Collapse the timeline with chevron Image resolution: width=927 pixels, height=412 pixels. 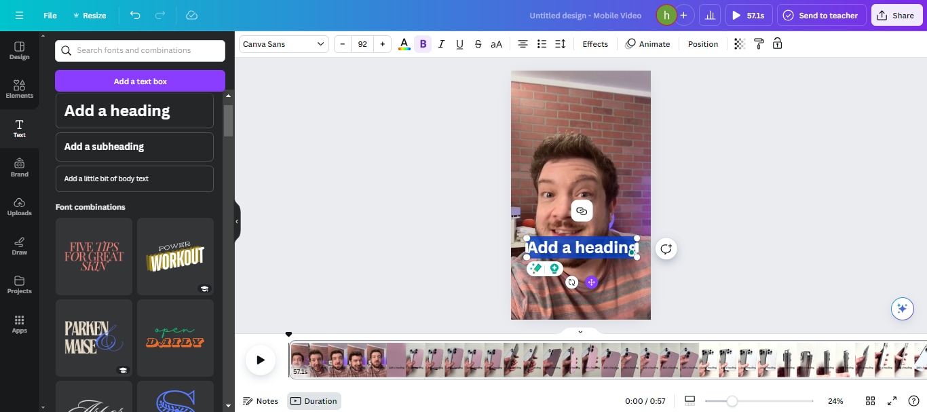pyautogui.click(x=580, y=332)
